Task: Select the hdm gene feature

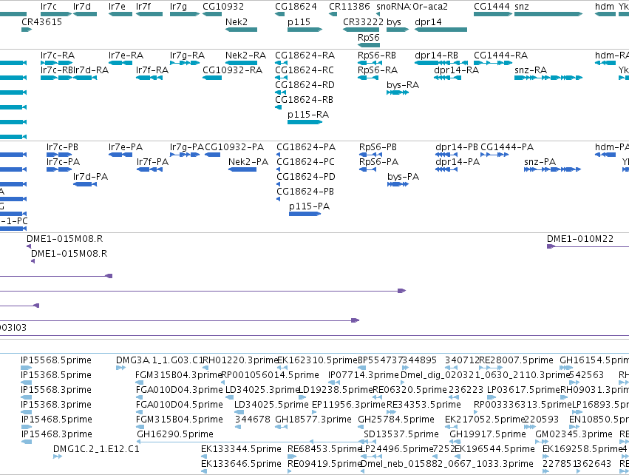Action: coord(605,14)
